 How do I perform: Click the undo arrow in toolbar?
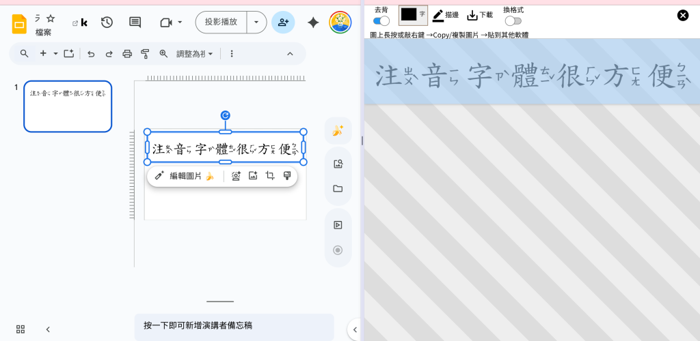click(91, 53)
